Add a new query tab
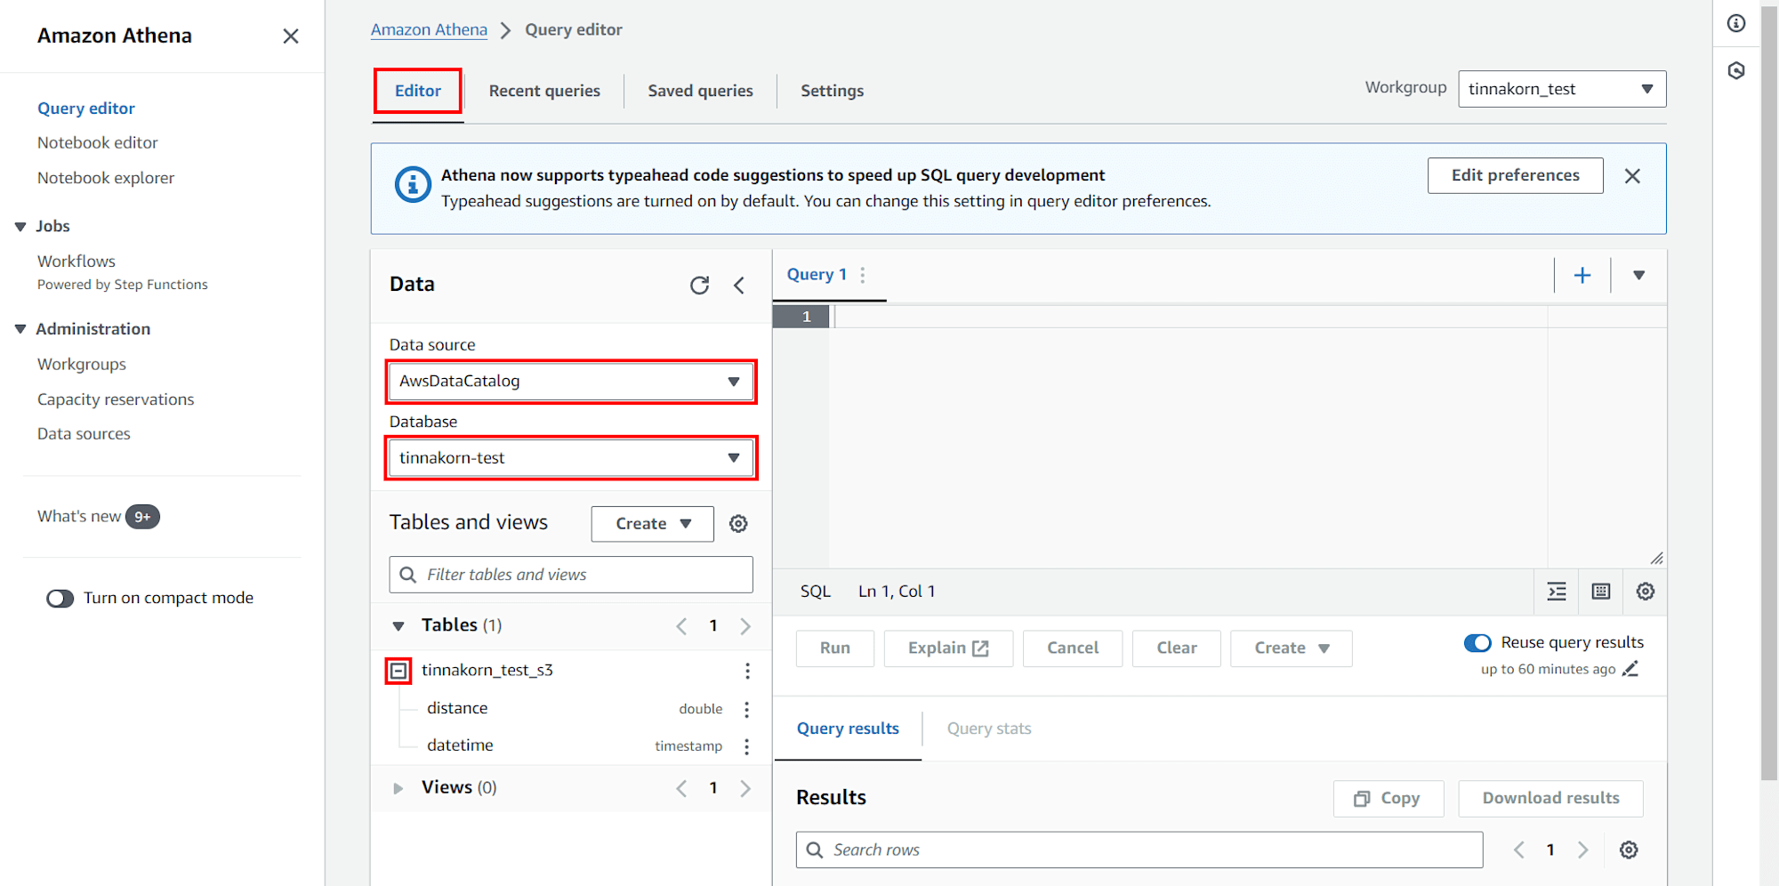 click(1582, 275)
